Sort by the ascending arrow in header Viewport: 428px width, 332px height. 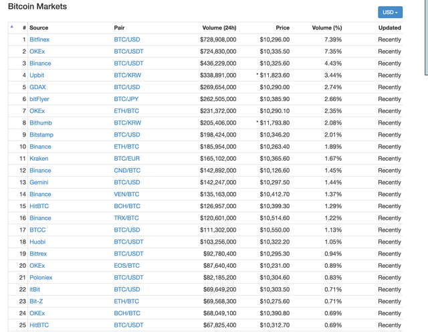coord(12,27)
